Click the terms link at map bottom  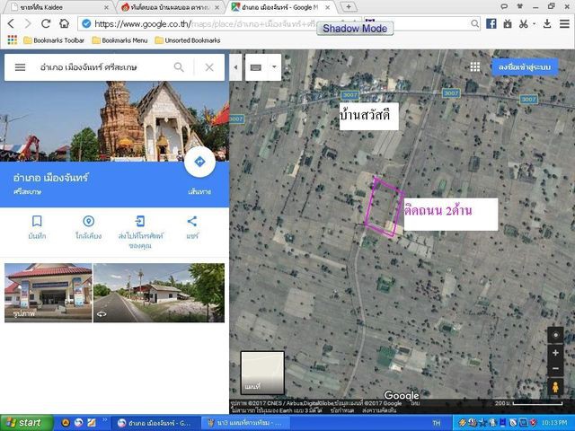[x=341, y=410]
